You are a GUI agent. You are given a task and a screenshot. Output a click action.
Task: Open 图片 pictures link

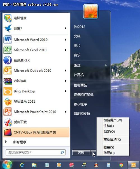point(77,46)
